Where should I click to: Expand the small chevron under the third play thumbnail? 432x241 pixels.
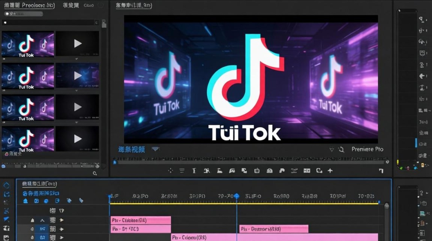[x=76, y=122]
